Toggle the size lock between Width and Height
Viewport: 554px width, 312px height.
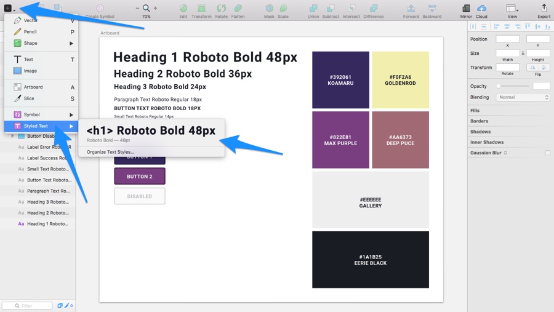click(x=523, y=54)
